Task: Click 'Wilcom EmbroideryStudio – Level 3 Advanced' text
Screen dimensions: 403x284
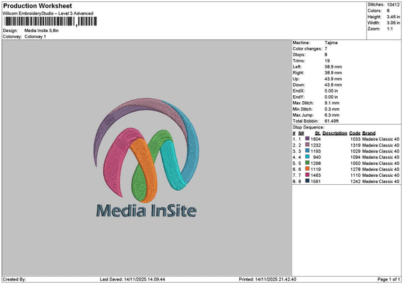Action: click(x=48, y=13)
